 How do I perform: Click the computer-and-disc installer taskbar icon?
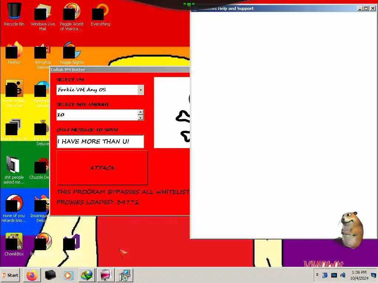[124, 275]
